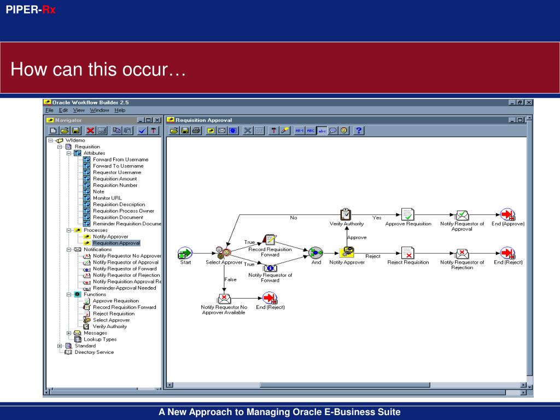
Task: Select Monitor URL attribute
Action: click(107, 198)
